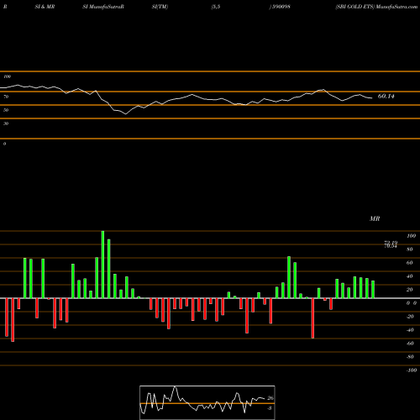
Task: Click the 'SI & MR' header text
Action: (x=45, y=7)
